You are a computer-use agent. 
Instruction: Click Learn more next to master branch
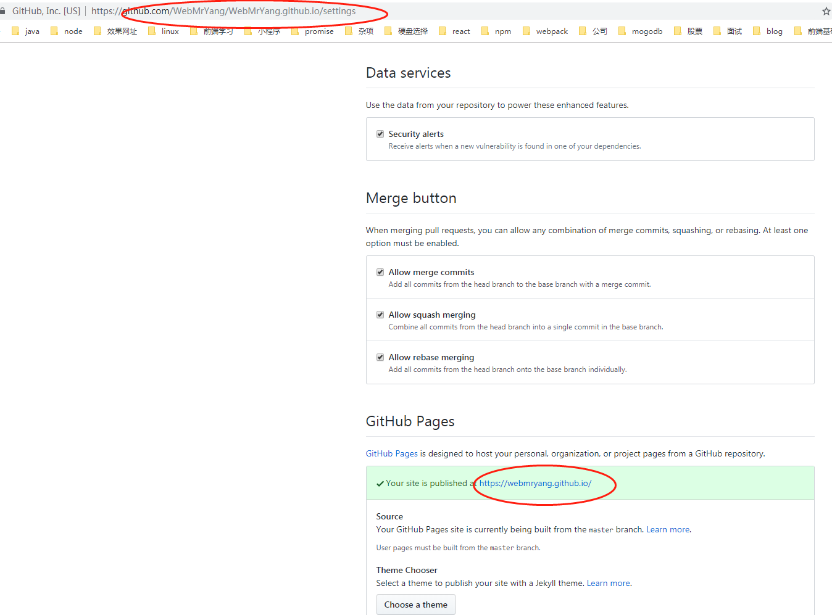[x=668, y=529]
